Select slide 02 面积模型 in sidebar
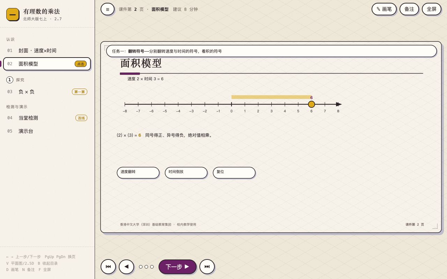 (47, 64)
